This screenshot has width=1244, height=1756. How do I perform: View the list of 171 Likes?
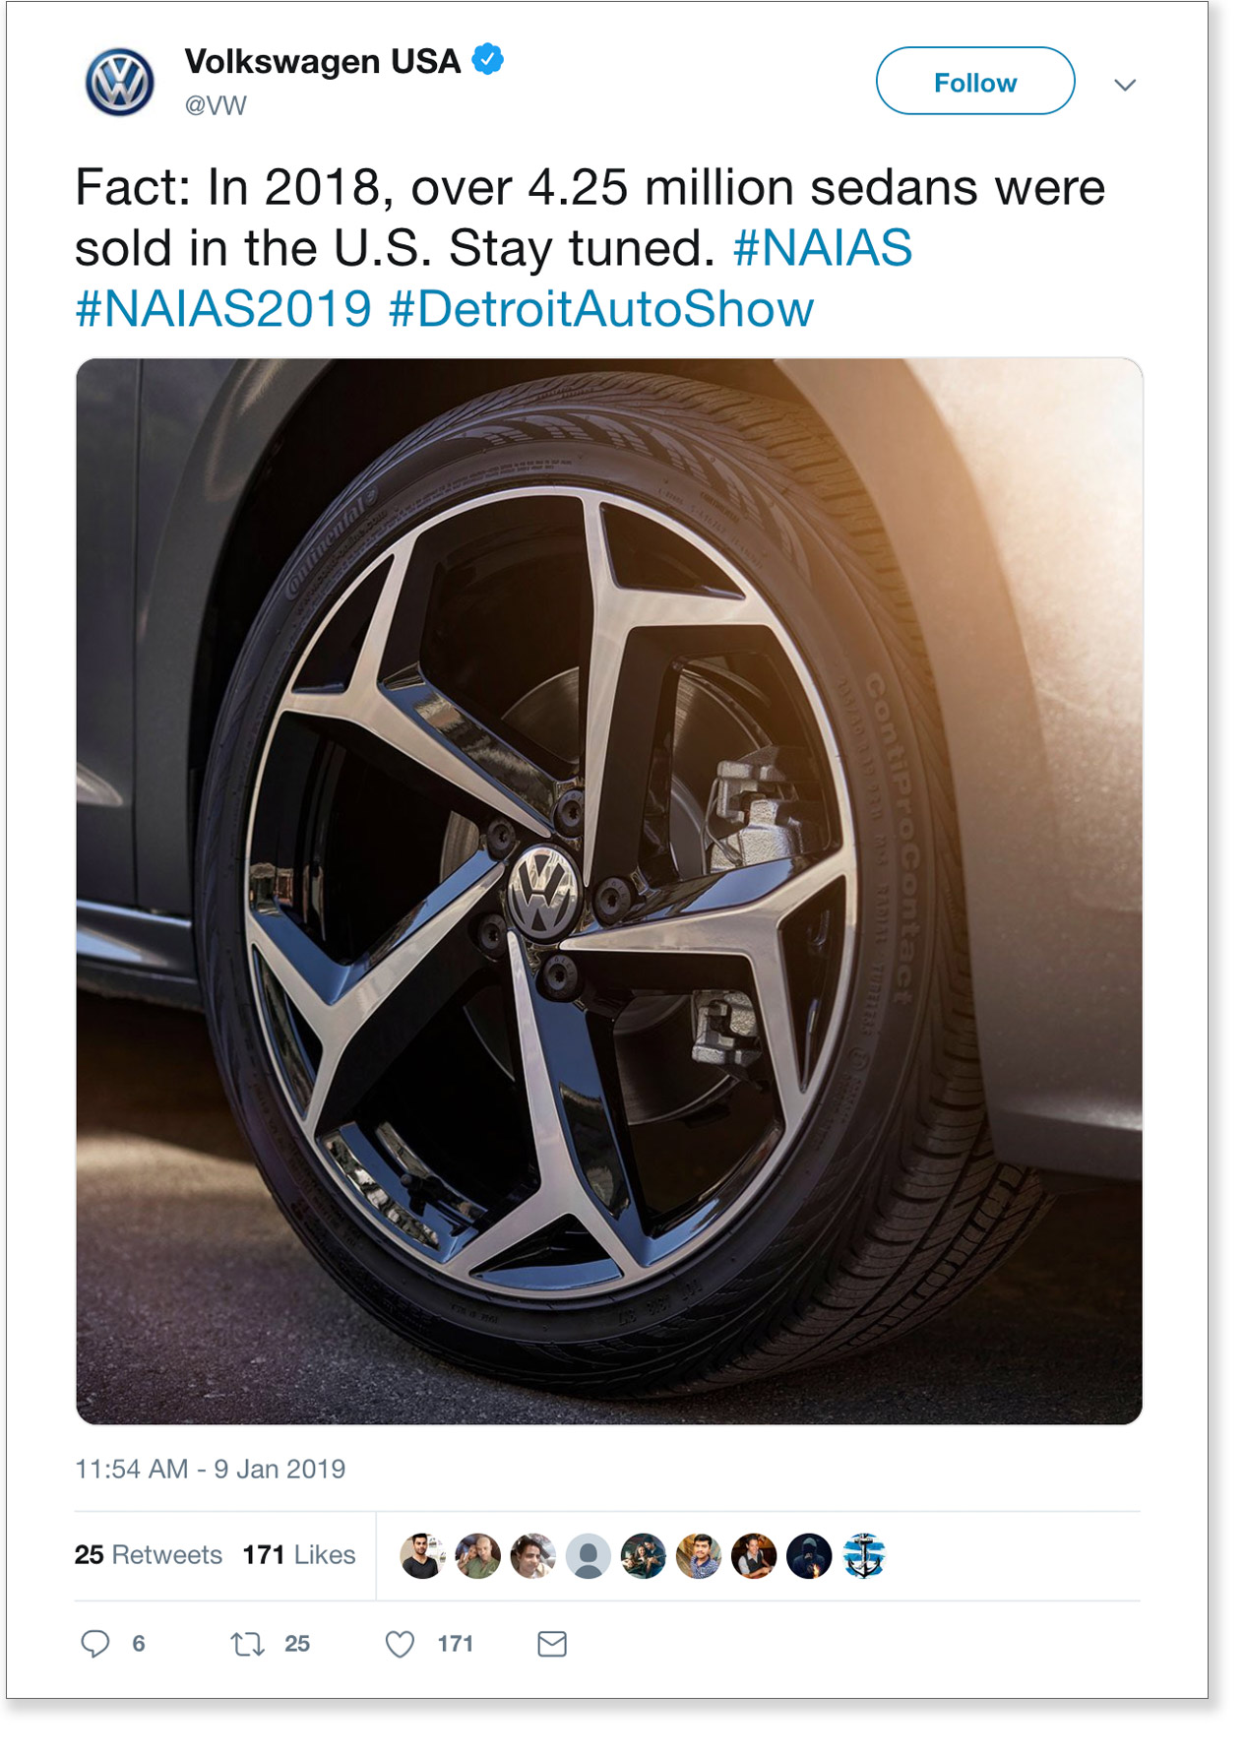coord(299,1555)
